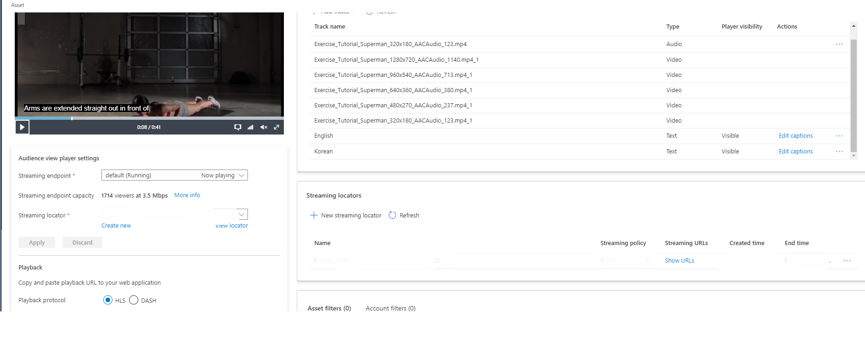Open the Streaming endpoint dropdown
This screenshot has width=865, height=357.
coord(175,175)
